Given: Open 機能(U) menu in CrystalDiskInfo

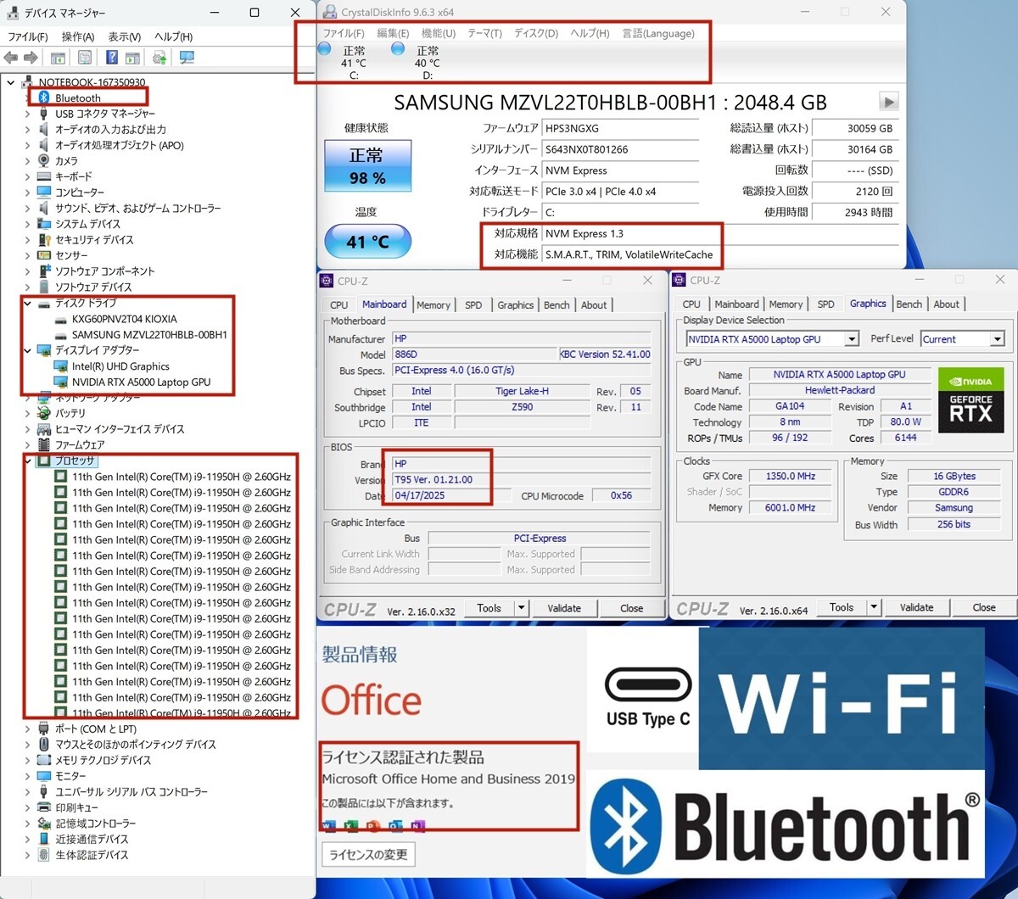Looking at the screenshot, I should click(x=439, y=33).
